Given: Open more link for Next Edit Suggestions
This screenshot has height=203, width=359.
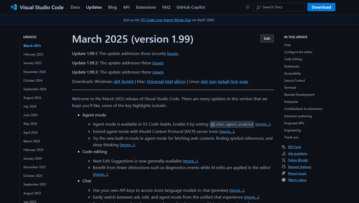Looking at the screenshot, I should tap(190, 161).
